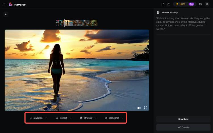Image resolution: width=213 pixels, height=133 pixels.
Task: Click the Visionary Prompt film icon
Action: tap(158, 12)
